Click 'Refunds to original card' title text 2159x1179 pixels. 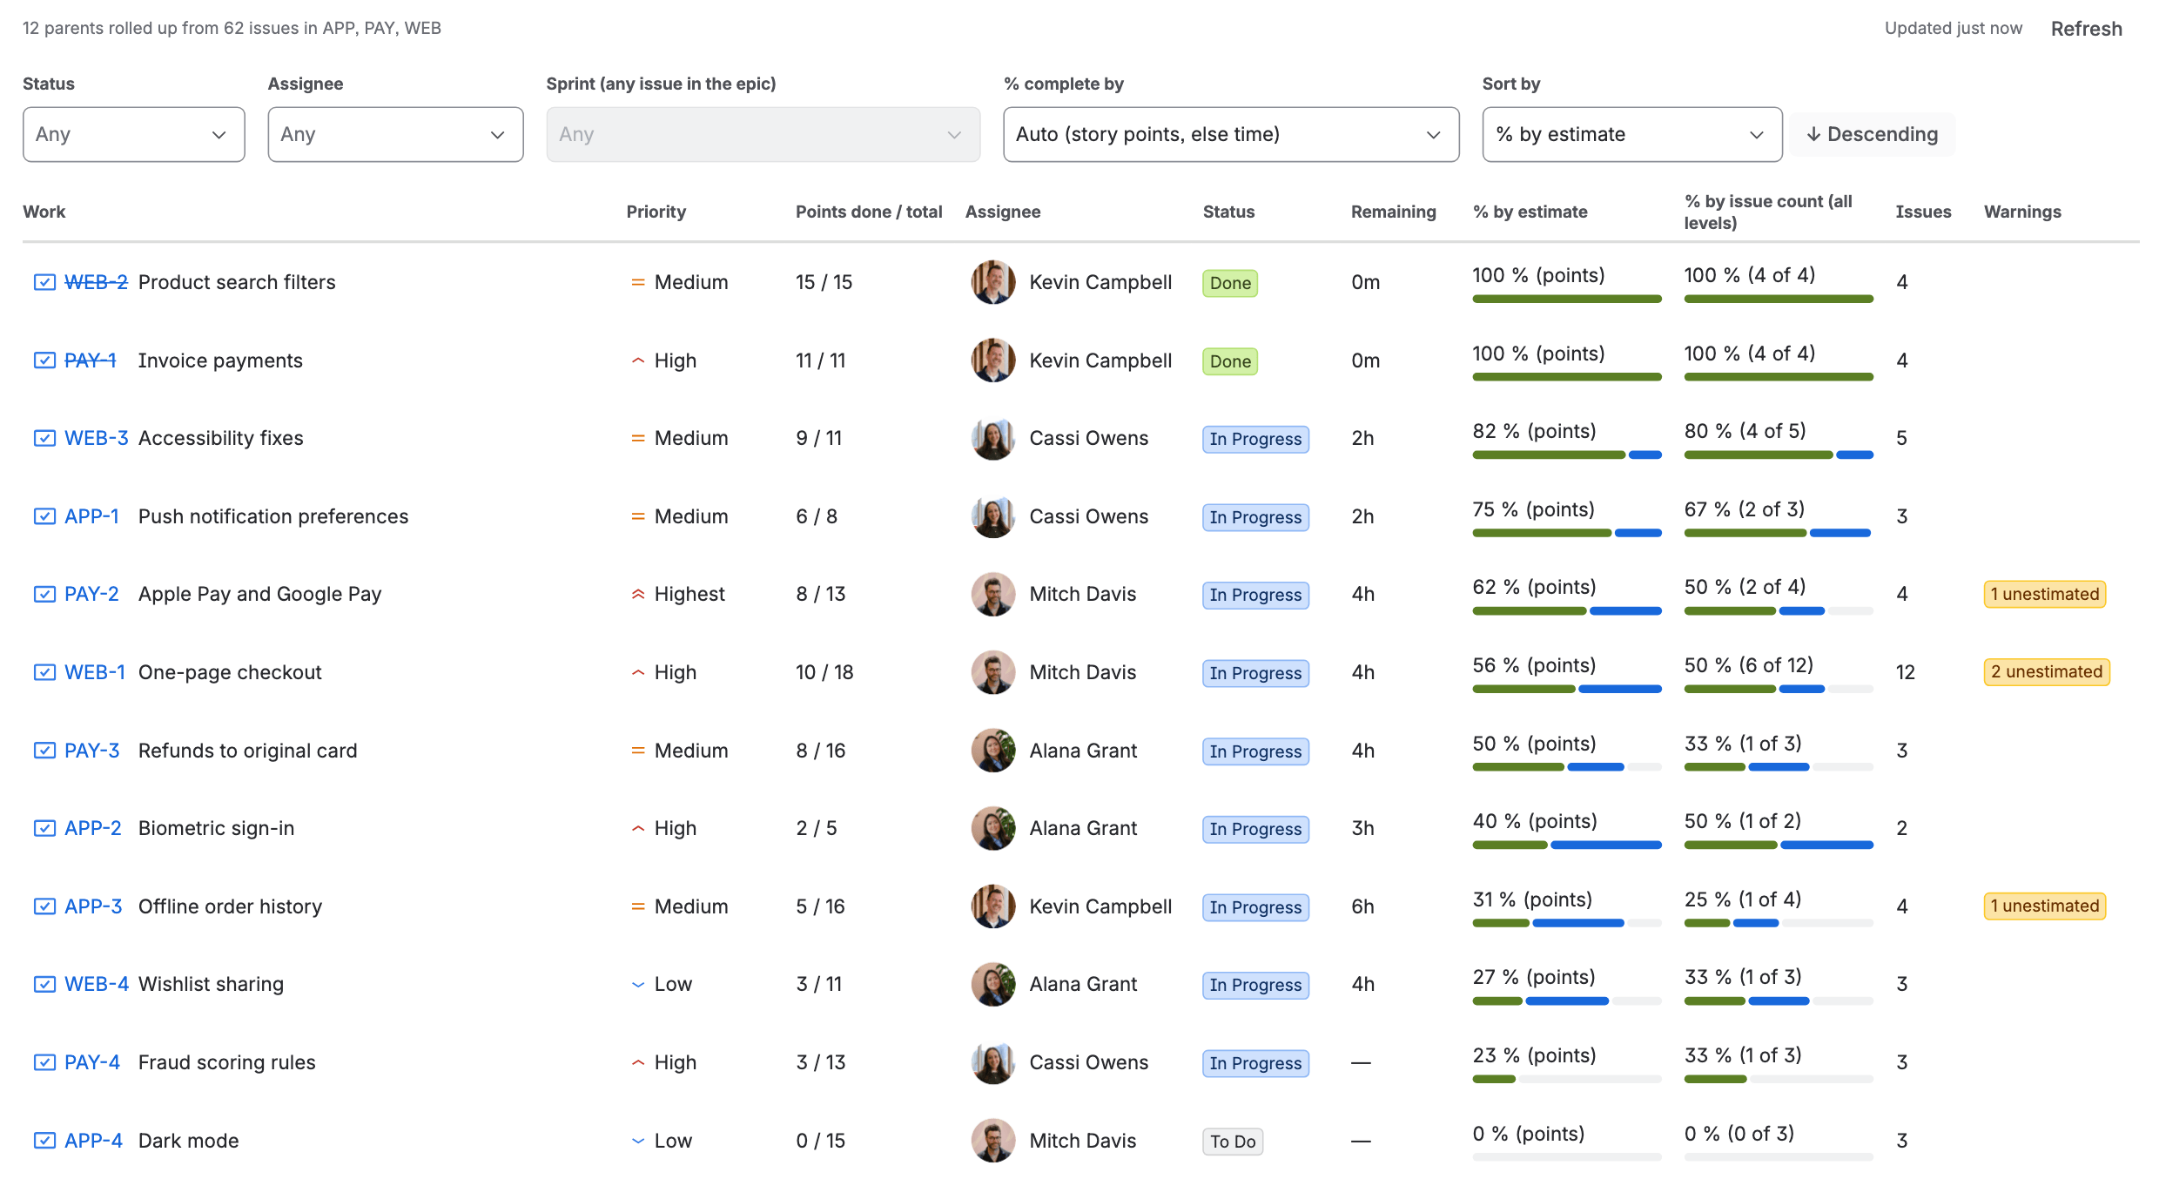[x=248, y=751]
